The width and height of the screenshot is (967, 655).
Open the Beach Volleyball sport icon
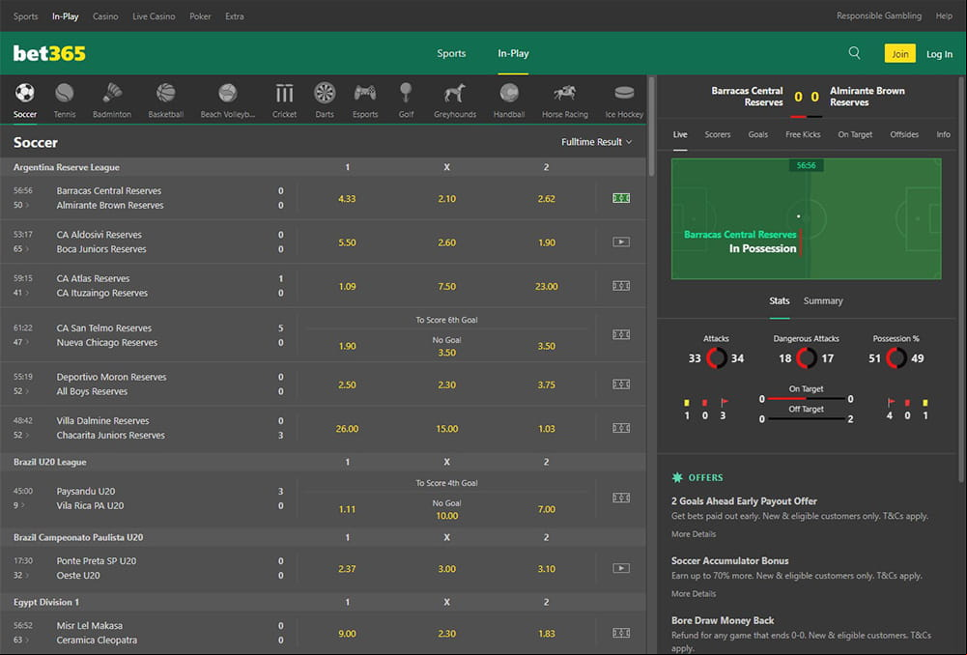coord(228,93)
